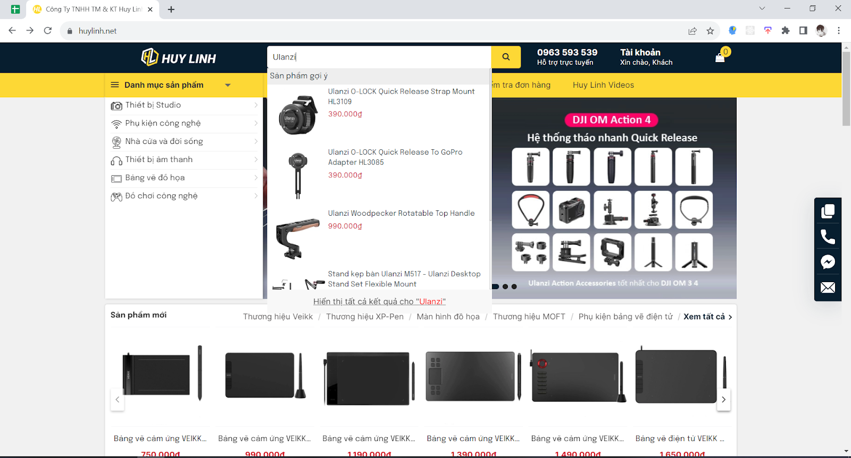Call hotline 0963 593 539
This screenshot has width=851, height=458.
pos(567,52)
